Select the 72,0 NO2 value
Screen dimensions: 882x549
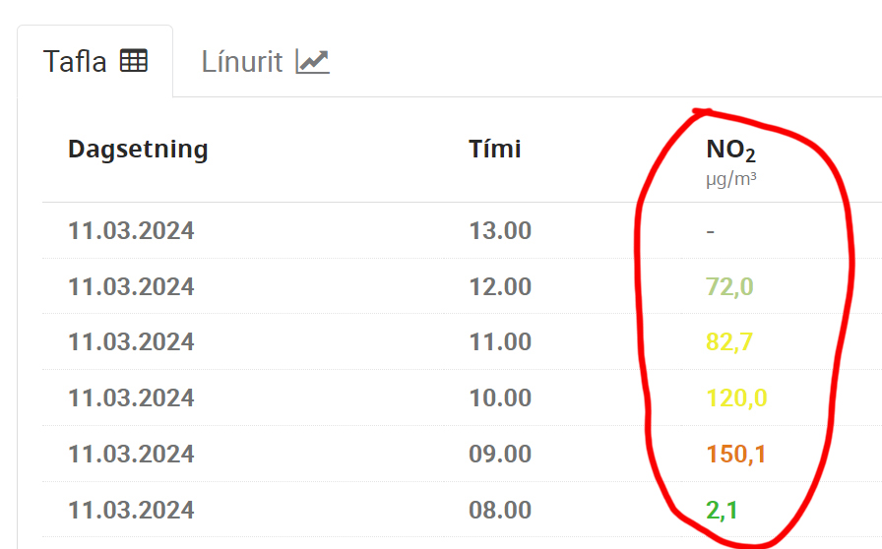(x=729, y=287)
